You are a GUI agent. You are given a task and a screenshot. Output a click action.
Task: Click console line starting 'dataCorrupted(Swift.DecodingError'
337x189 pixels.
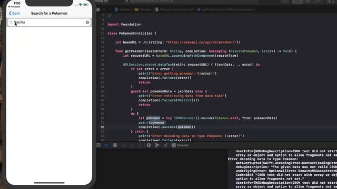(x=286, y=163)
